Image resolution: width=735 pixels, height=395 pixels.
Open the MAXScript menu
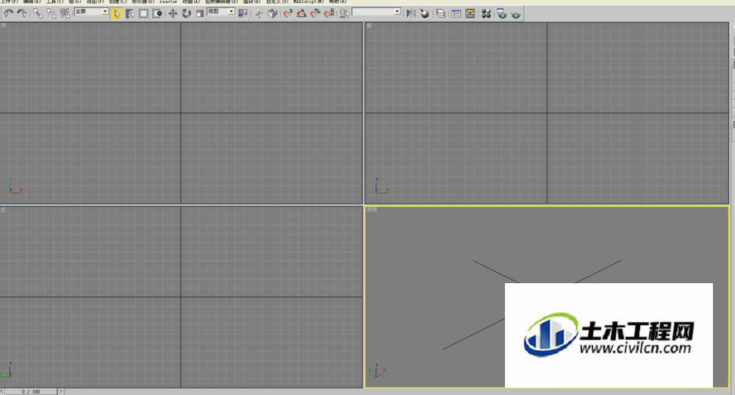click(309, 2)
